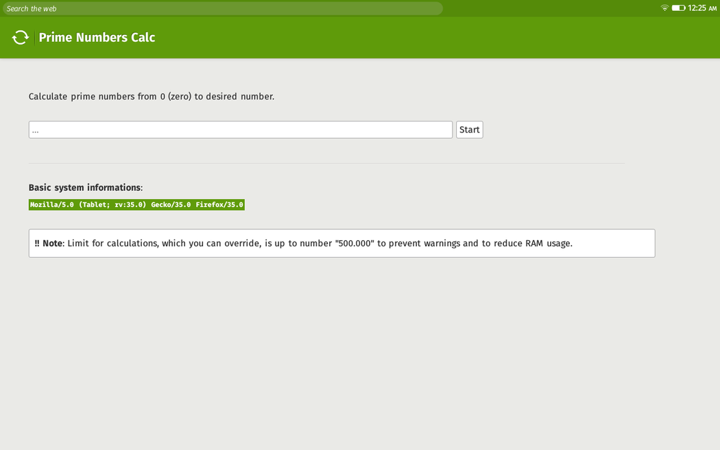Select the Basic system informations heading
Screen dimensions: 720x450
(x=85, y=187)
